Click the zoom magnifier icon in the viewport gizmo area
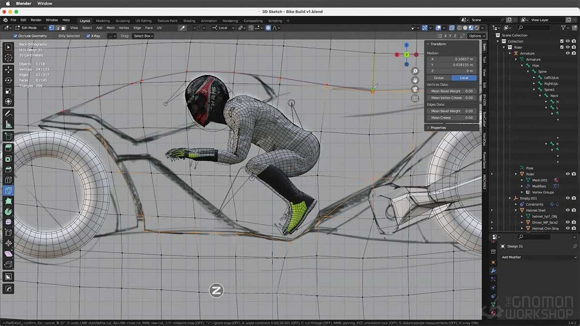 click(415, 71)
